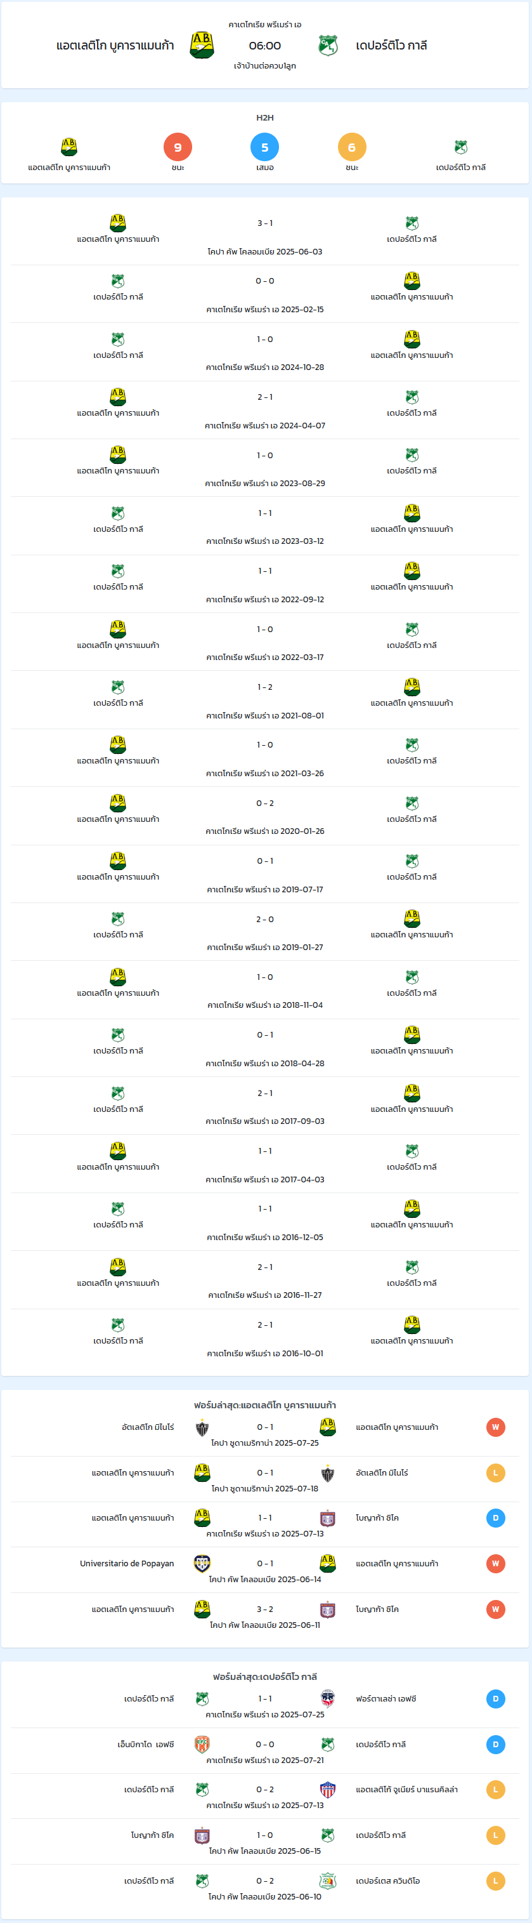The height and width of the screenshot is (1923, 532).
Task: Click the L badge for the 2025-07-18 match
Action: [495, 1473]
